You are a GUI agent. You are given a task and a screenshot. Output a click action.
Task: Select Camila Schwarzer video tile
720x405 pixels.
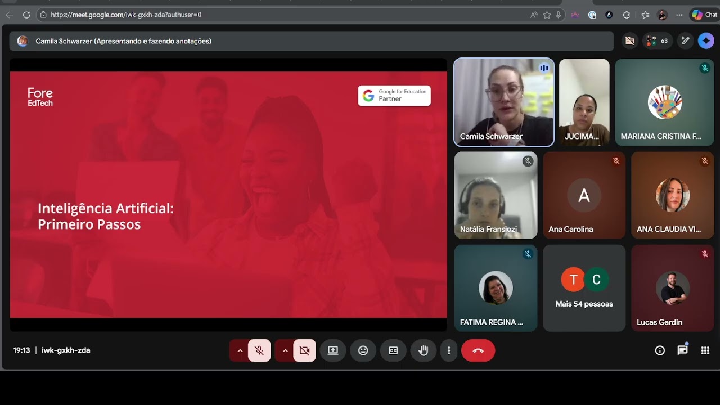coord(504,102)
